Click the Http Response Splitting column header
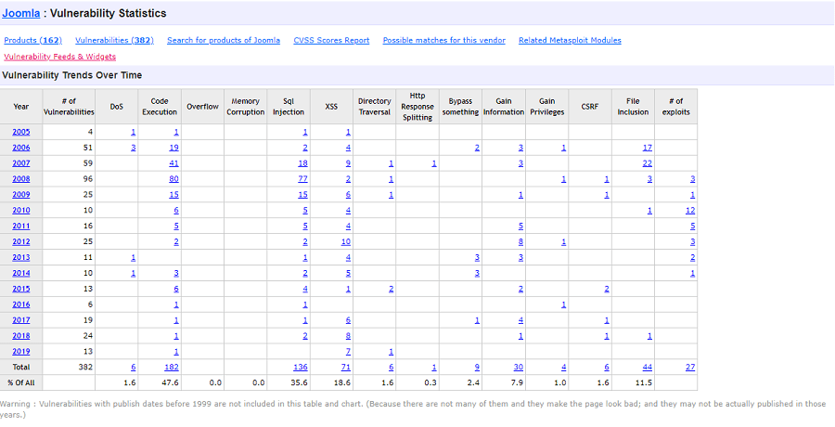The height and width of the screenshot is (427, 835). pos(417,107)
